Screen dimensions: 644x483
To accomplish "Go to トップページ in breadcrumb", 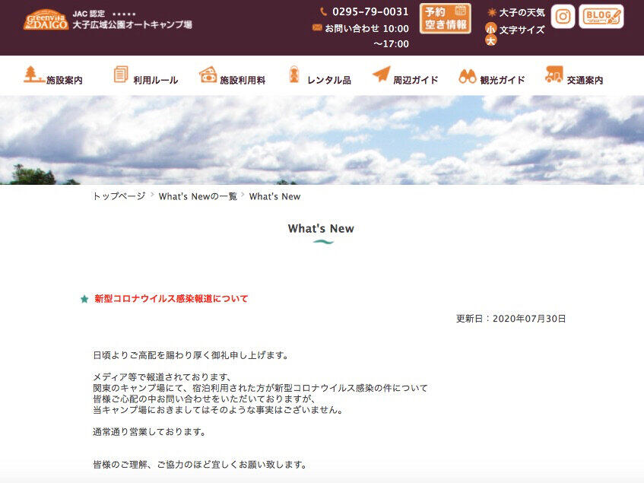I will coord(119,196).
